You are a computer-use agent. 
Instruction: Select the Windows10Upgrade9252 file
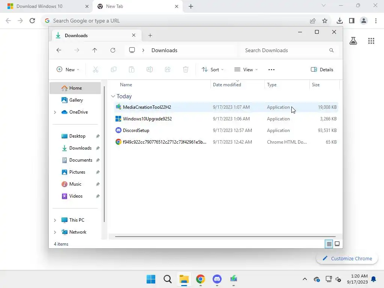[x=226, y=119]
